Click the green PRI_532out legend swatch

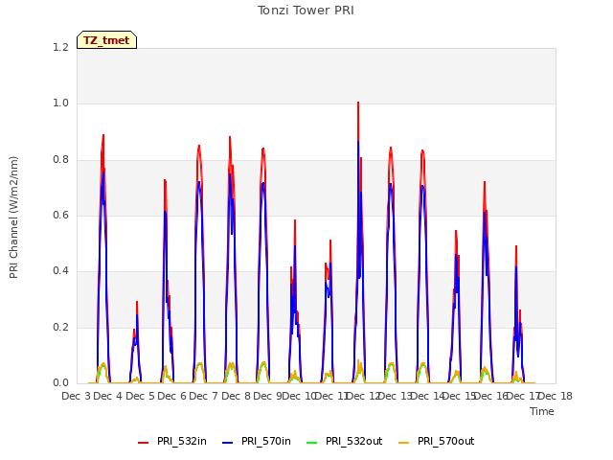pos(312,443)
